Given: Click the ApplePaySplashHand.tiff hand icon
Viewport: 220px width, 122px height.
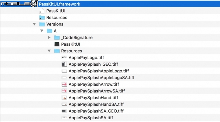Looking at the screenshot, I should (64, 98).
